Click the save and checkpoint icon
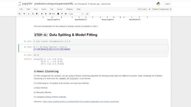Viewport: 191px width, 107px height. (20, 14)
